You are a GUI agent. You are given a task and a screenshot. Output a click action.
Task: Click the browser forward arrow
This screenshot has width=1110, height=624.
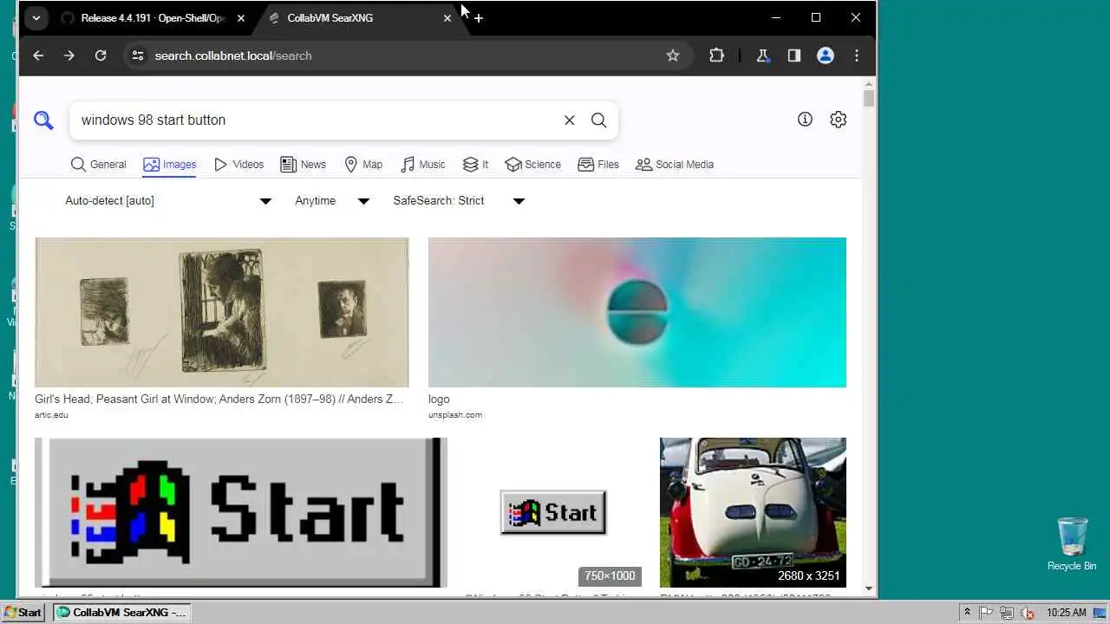click(69, 55)
